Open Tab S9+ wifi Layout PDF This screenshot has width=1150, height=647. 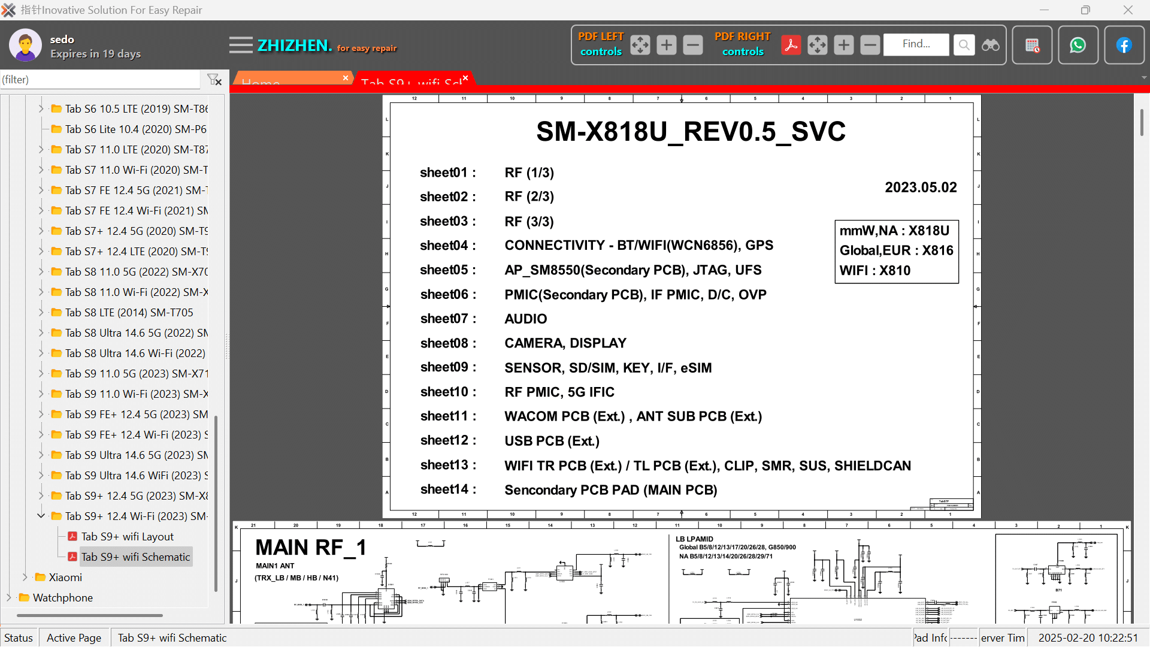click(127, 536)
